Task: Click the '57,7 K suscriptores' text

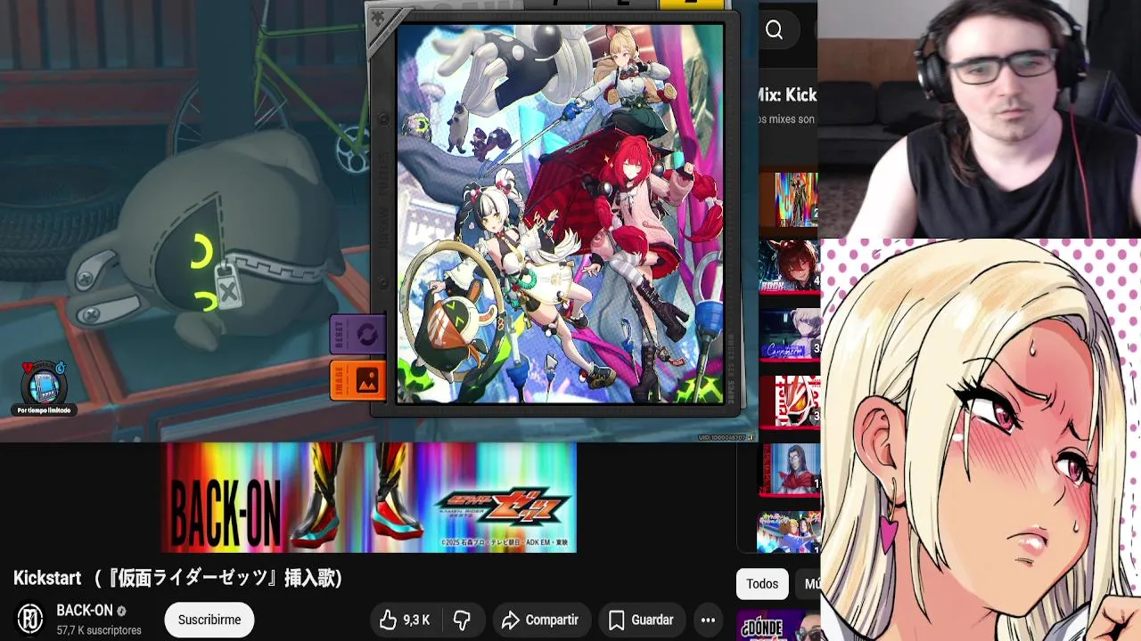Action: (x=99, y=630)
